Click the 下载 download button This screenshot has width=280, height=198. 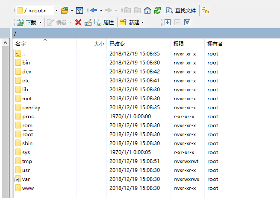pos(27,23)
